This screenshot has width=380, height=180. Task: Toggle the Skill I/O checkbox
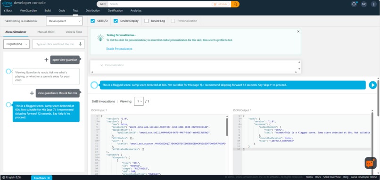pyautogui.click(x=92, y=21)
